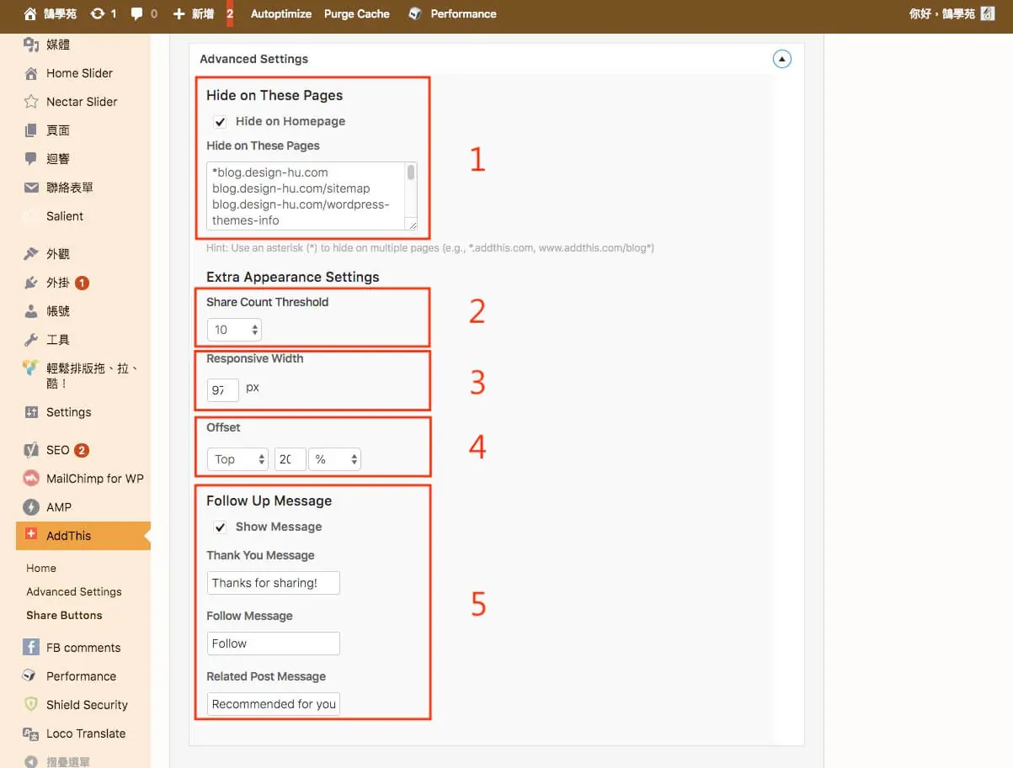Toggle the Show Message checkbox
Screen dimensions: 1013x768
pos(221,527)
